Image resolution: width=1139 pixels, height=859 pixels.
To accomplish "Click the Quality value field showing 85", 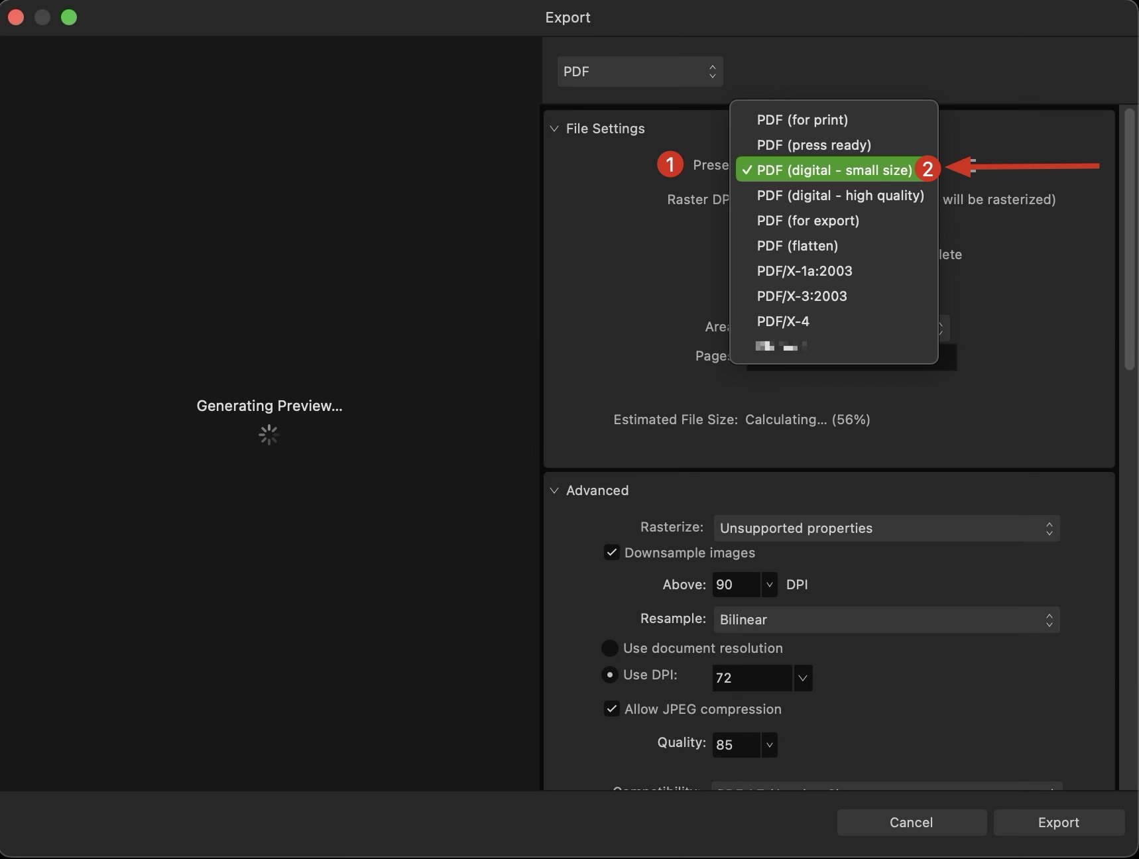I will [x=736, y=745].
